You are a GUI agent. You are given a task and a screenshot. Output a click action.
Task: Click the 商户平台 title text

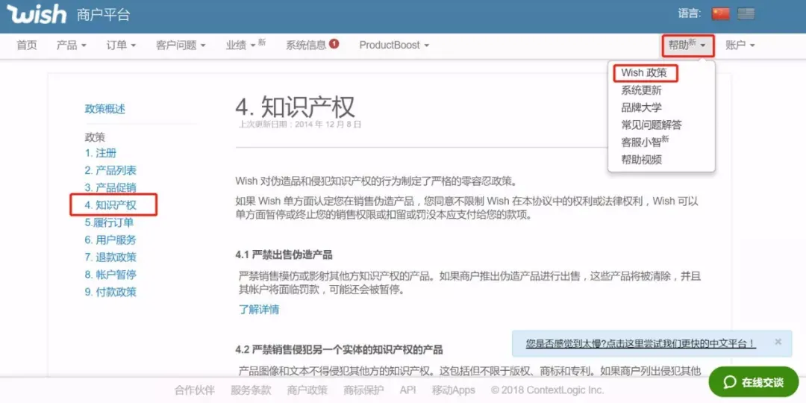coord(103,15)
